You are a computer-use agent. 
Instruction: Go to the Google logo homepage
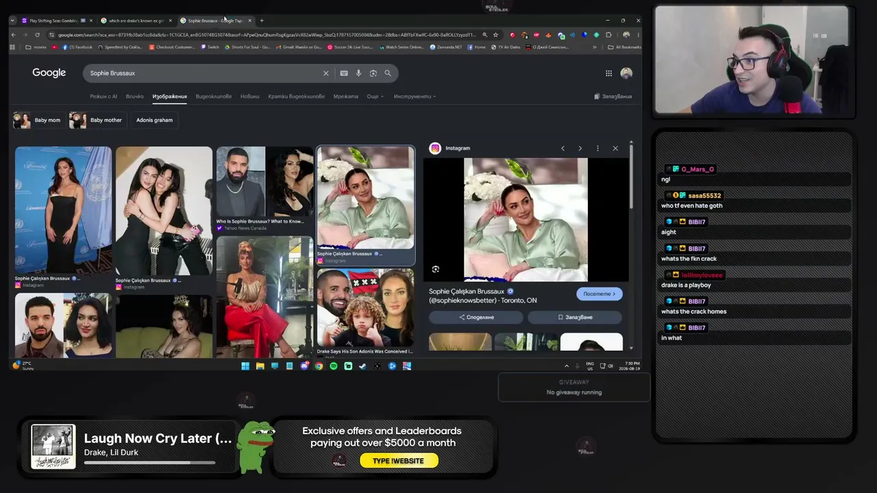(49, 73)
